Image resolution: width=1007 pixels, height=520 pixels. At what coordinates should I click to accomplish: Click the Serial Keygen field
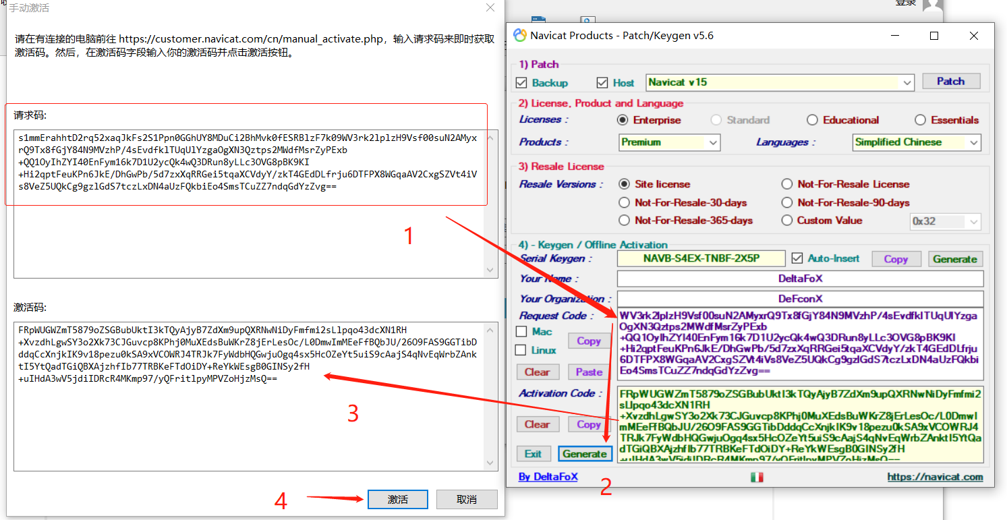701,258
